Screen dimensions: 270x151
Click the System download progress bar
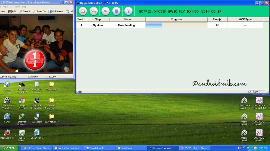pos(176,25)
